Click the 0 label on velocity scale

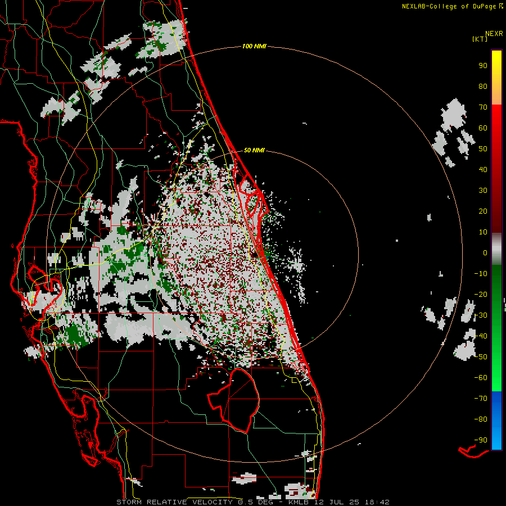(x=485, y=252)
